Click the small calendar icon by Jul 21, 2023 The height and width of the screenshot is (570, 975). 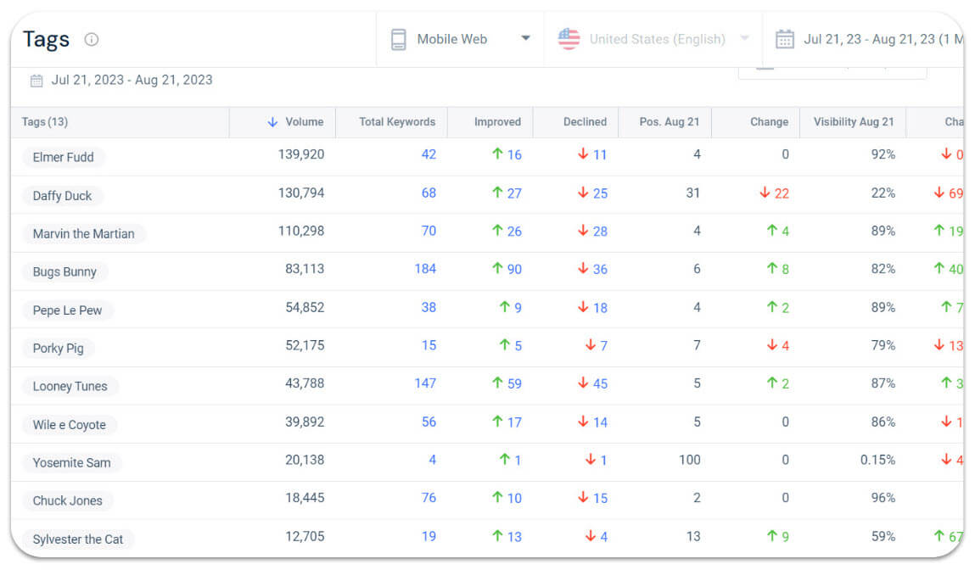[36, 81]
